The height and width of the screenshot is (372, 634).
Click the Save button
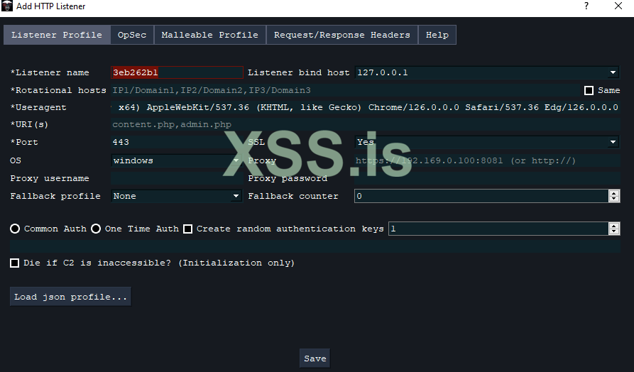pos(315,359)
